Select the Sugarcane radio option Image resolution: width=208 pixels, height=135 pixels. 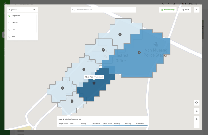[9, 16]
